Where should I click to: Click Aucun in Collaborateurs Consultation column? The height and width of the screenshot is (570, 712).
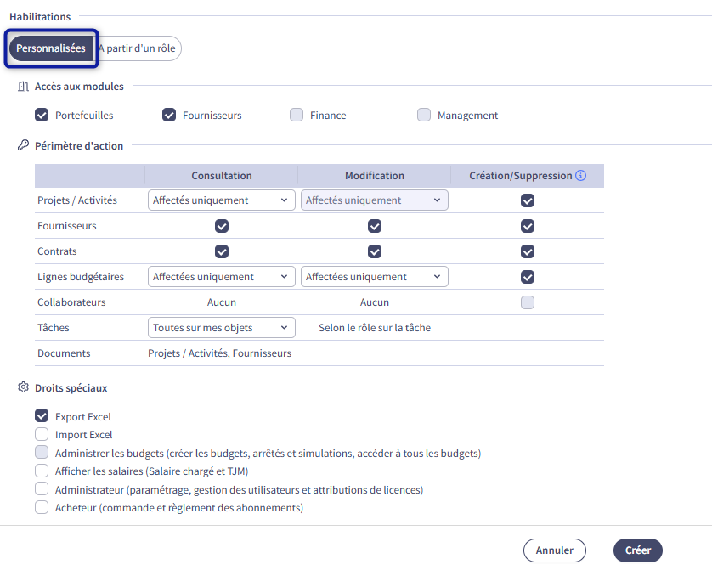[222, 302]
